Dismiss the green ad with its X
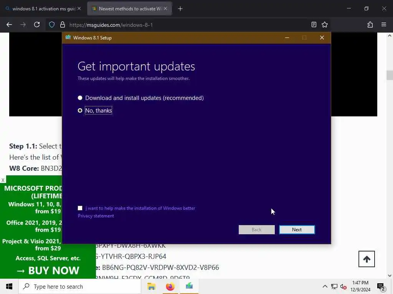Screen dimensions: 393x294 coord(3,180)
